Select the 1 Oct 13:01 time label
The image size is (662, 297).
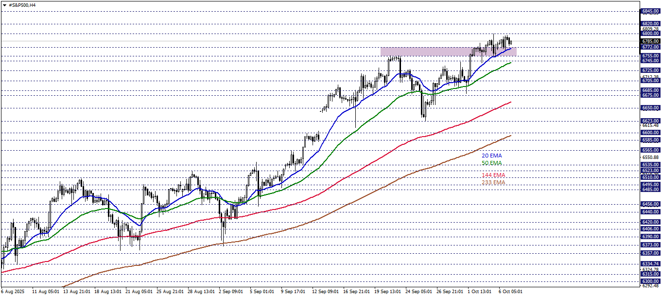click(480, 292)
